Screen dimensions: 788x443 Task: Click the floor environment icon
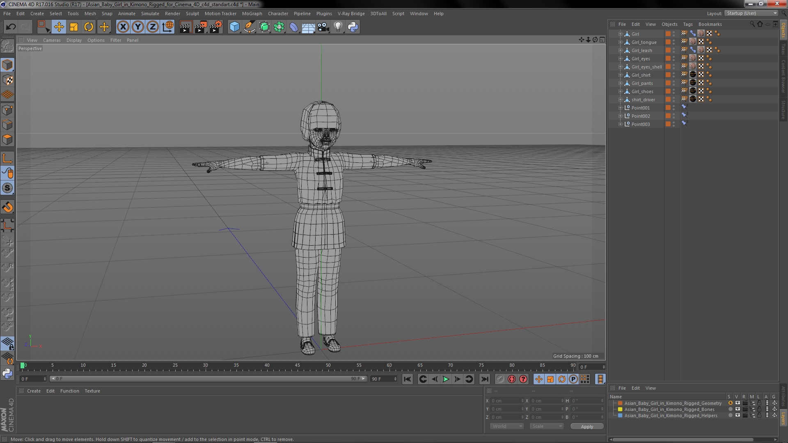(x=308, y=27)
